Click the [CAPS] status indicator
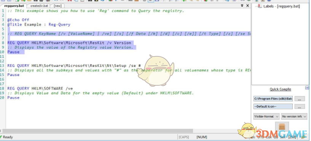Screen dimensions: 311x141 tap(183, 137)
